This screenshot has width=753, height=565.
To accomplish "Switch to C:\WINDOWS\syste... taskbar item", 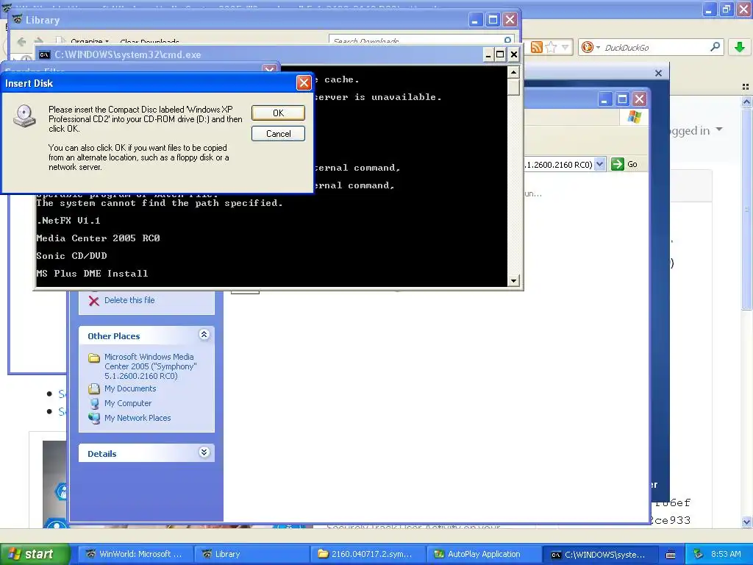I will coord(599,554).
